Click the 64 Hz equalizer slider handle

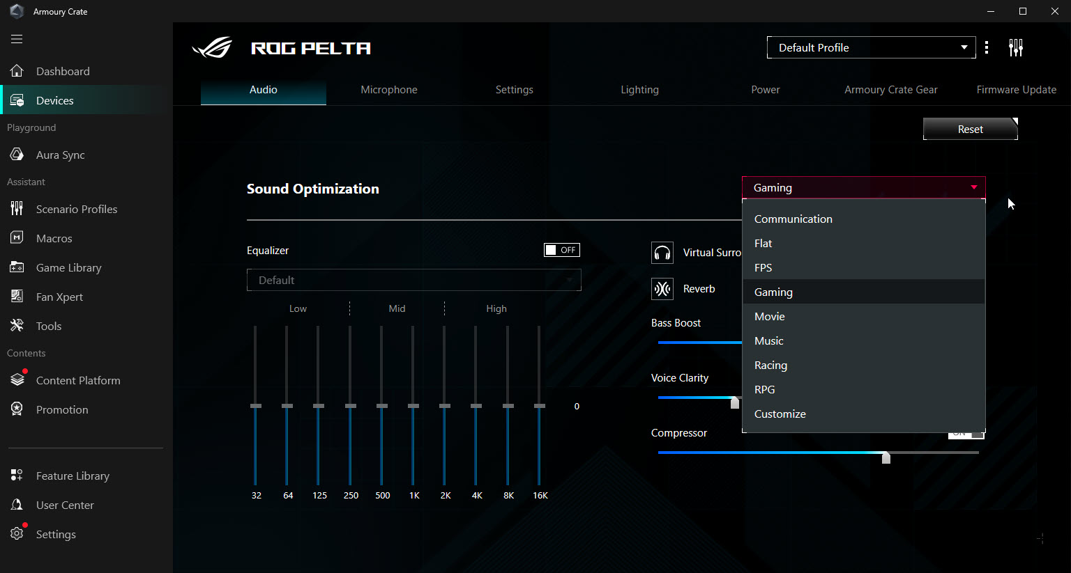[287, 406]
